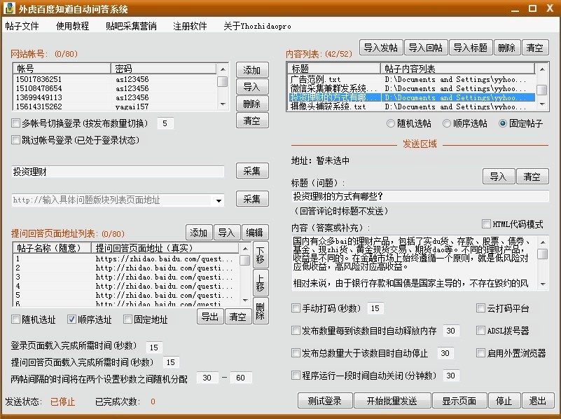Select account row 15017836251
Image resolution: width=561 pixels, height=419 pixels.
(114, 79)
